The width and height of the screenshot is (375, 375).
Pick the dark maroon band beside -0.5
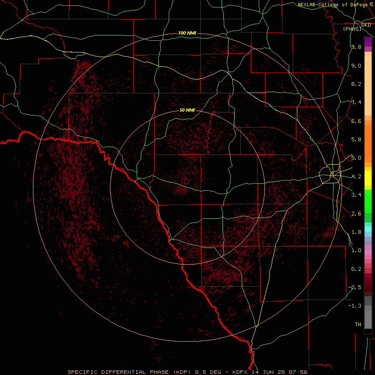click(368, 287)
